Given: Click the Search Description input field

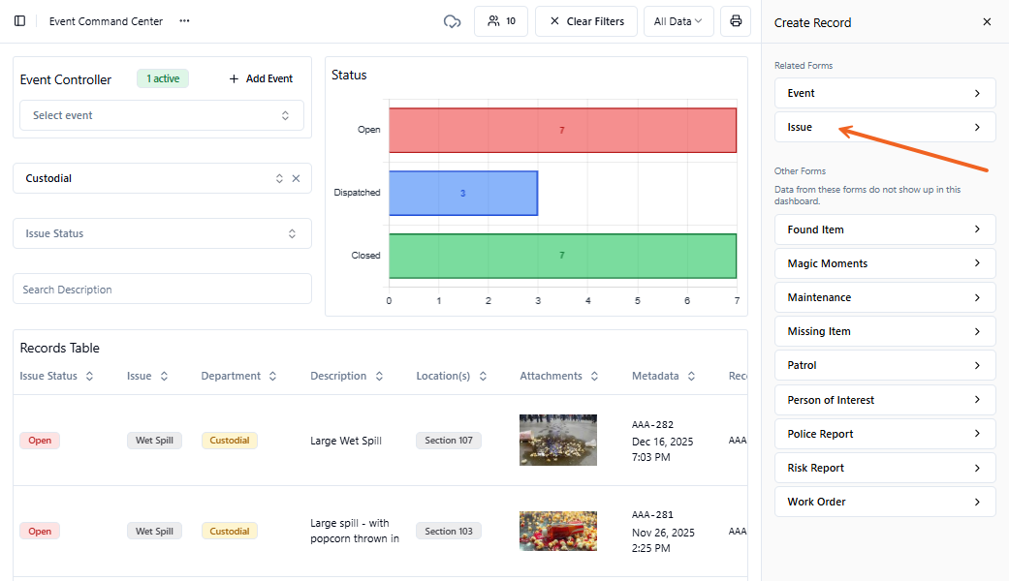Looking at the screenshot, I should coord(162,289).
